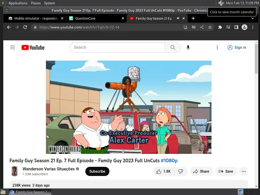Open the media controls toolbar icon
Image resolution: width=260 pixels, height=195 pixels.
[x=228, y=27]
